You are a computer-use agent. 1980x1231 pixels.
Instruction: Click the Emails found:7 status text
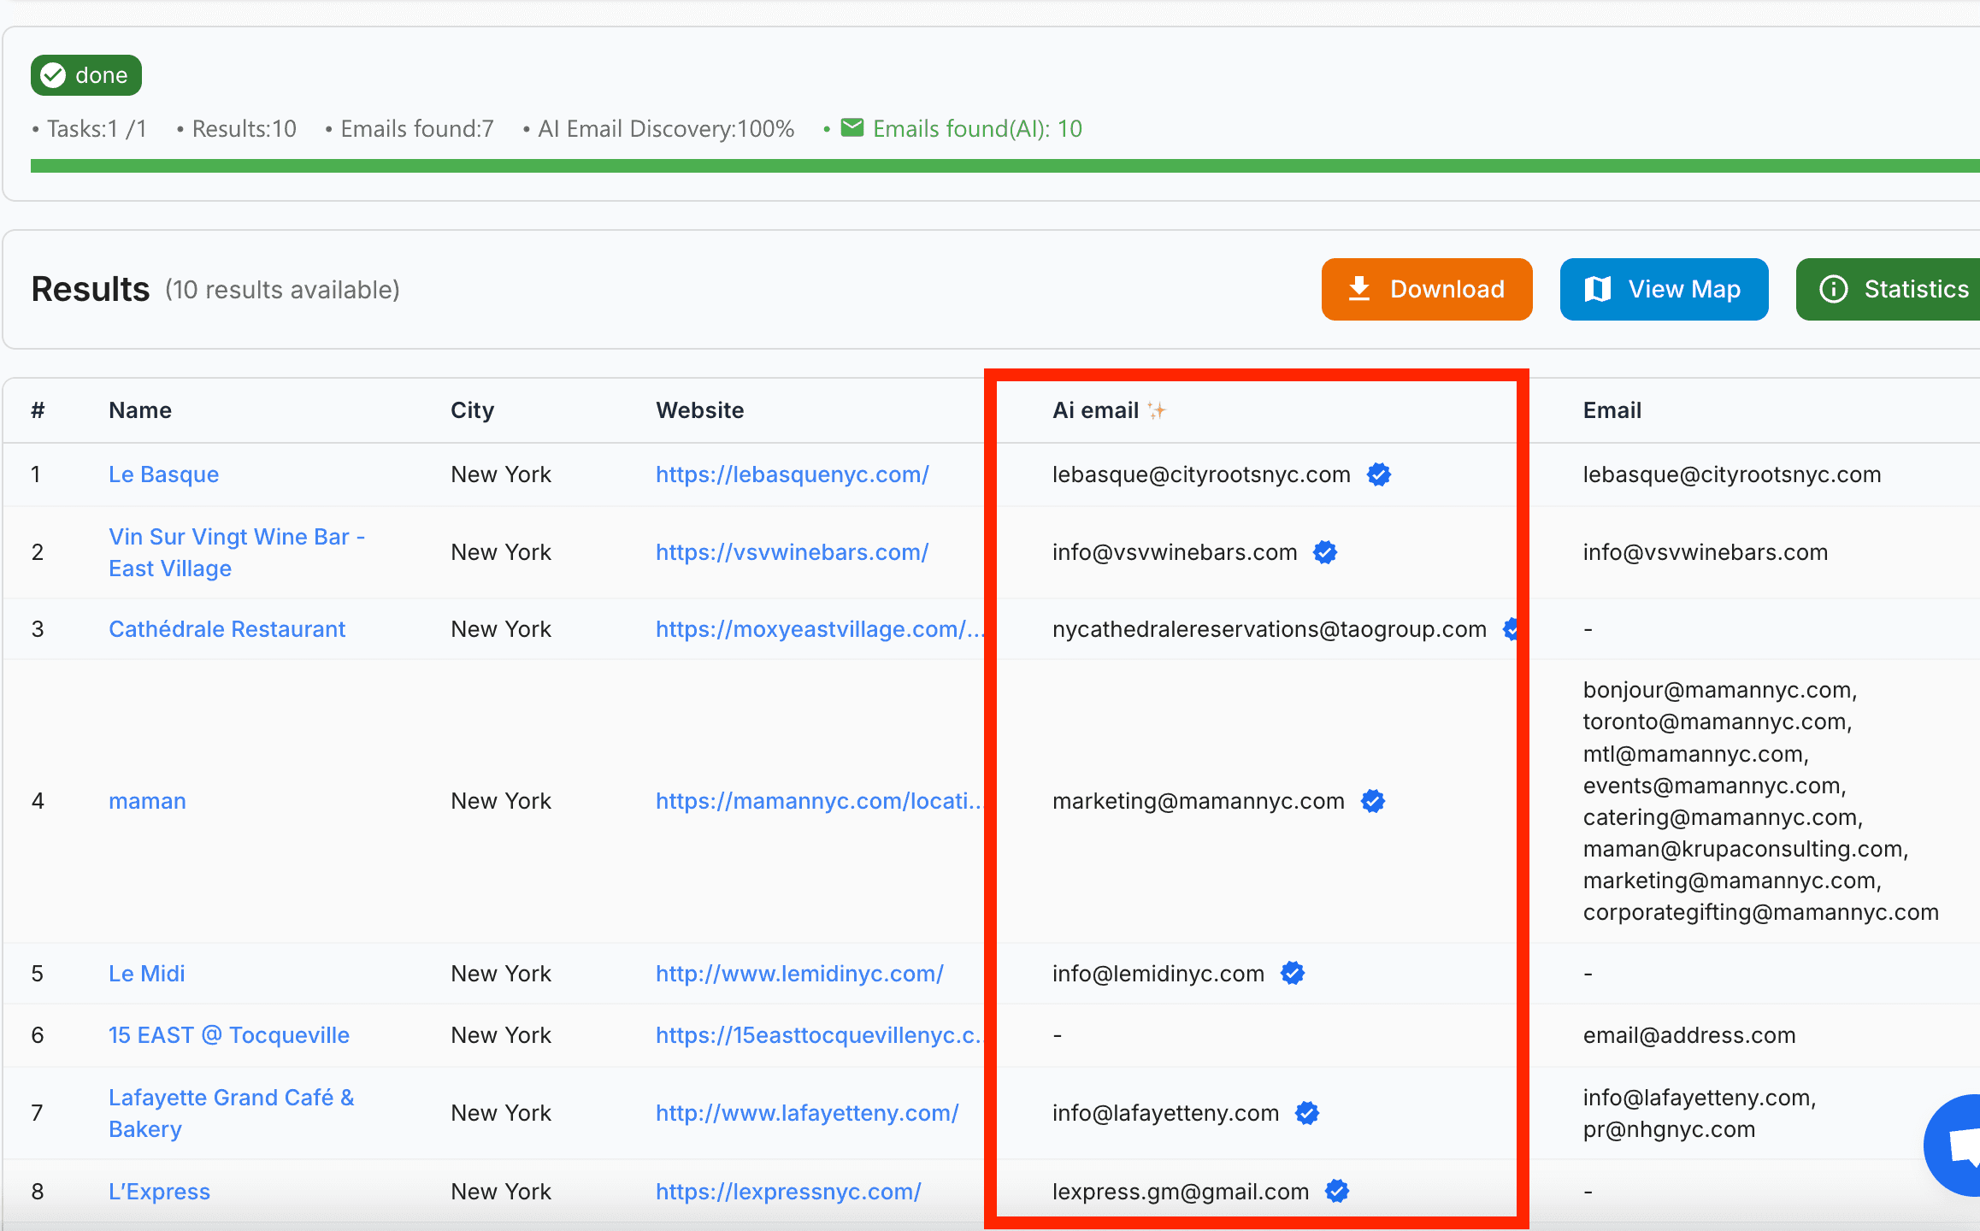(417, 128)
